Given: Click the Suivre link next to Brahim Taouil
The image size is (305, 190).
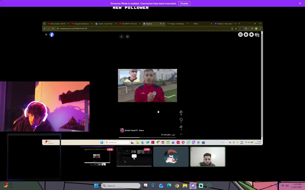Looking at the screenshot, I should click(x=141, y=130).
